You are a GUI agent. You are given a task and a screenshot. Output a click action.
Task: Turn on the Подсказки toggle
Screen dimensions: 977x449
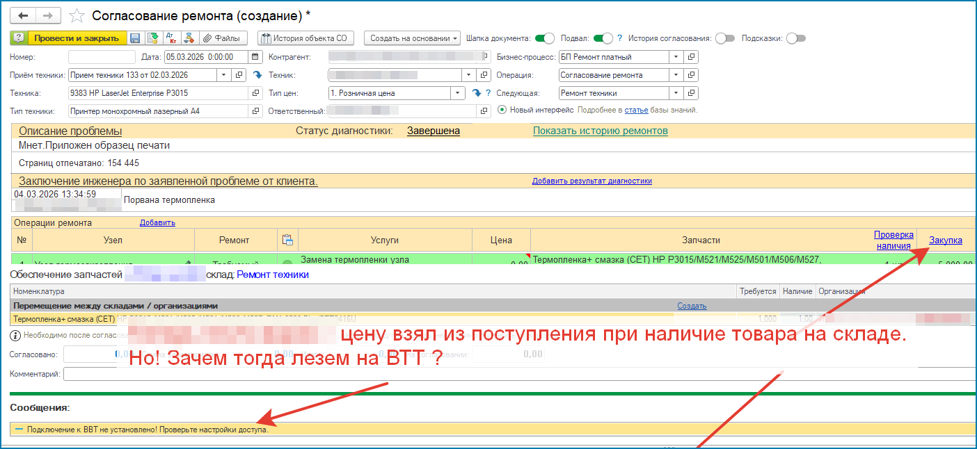(795, 38)
